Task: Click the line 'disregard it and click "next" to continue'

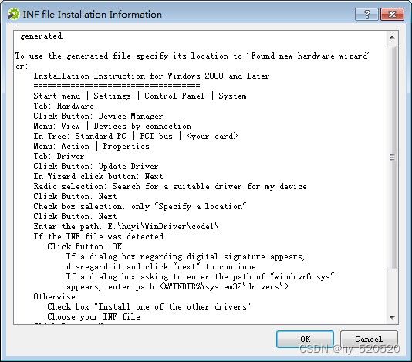Action: [161, 267]
